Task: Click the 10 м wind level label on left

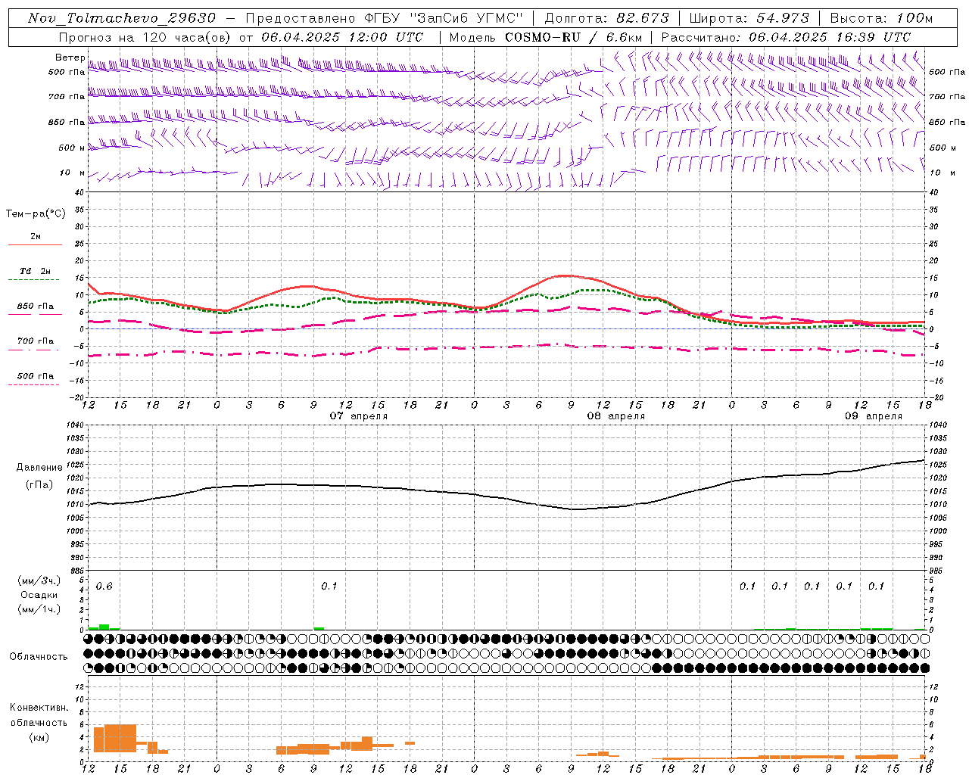Action: point(72,173)
